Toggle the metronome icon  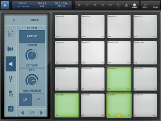click(x=126, y=5)
